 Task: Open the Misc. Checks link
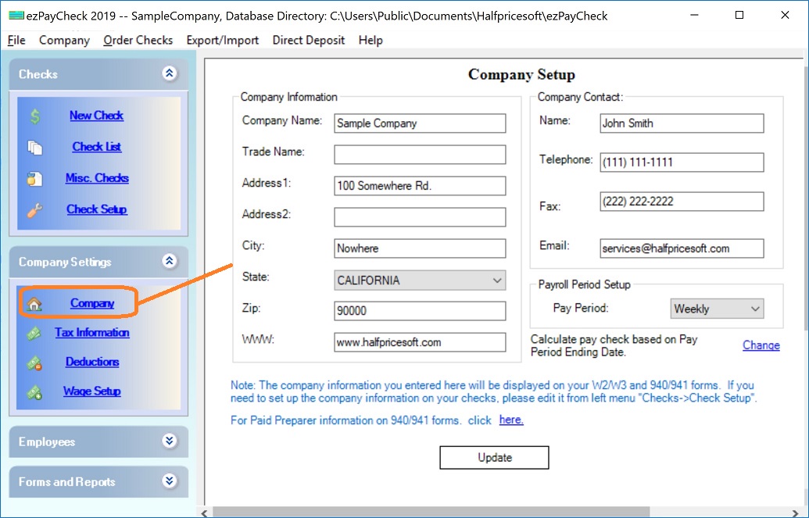point(97,178)
